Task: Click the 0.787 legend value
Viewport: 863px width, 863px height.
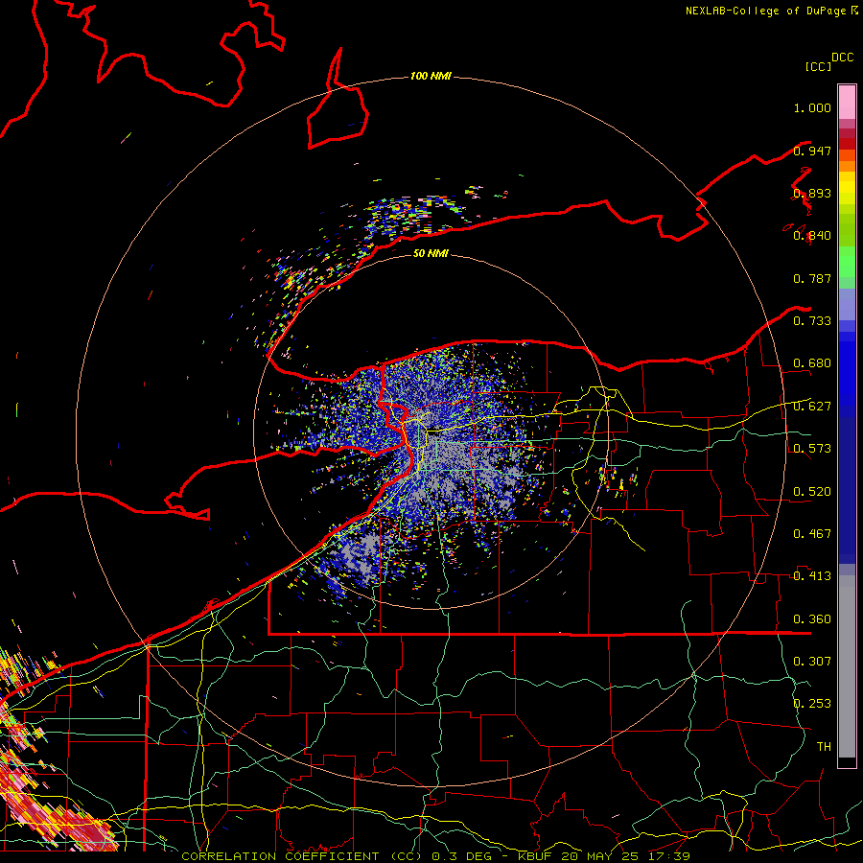Action: [812, 278]
